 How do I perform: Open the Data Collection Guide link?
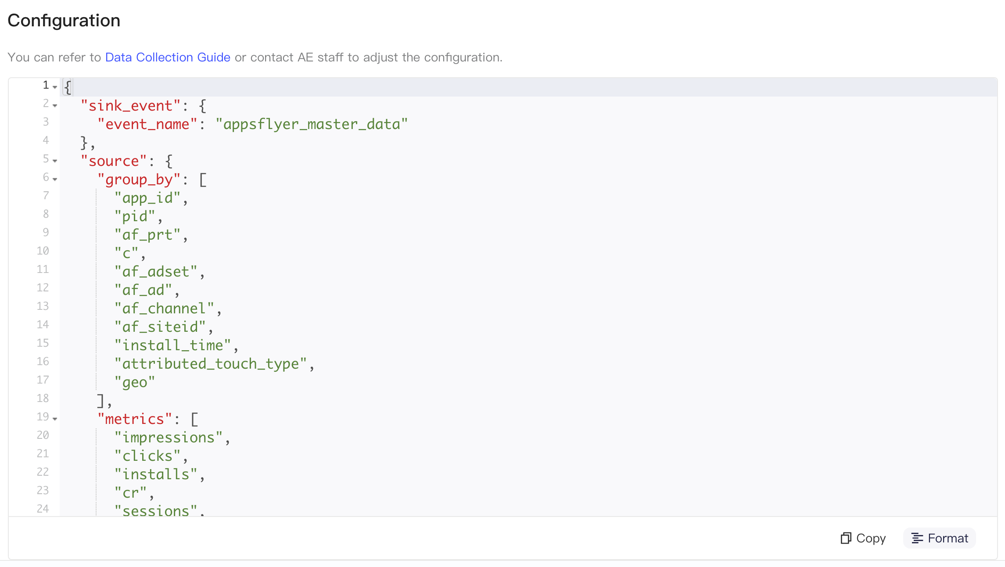(168, 57)
